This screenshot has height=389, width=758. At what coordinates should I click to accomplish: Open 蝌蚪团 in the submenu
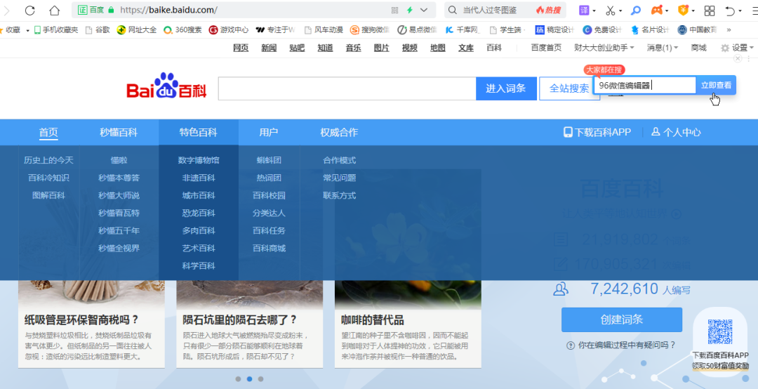(269, 160)
